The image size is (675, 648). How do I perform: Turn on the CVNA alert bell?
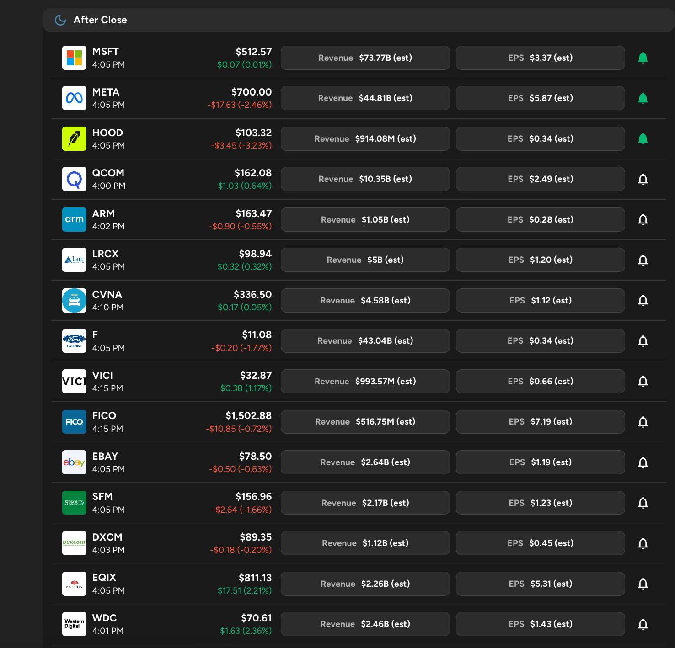[643, 300]
